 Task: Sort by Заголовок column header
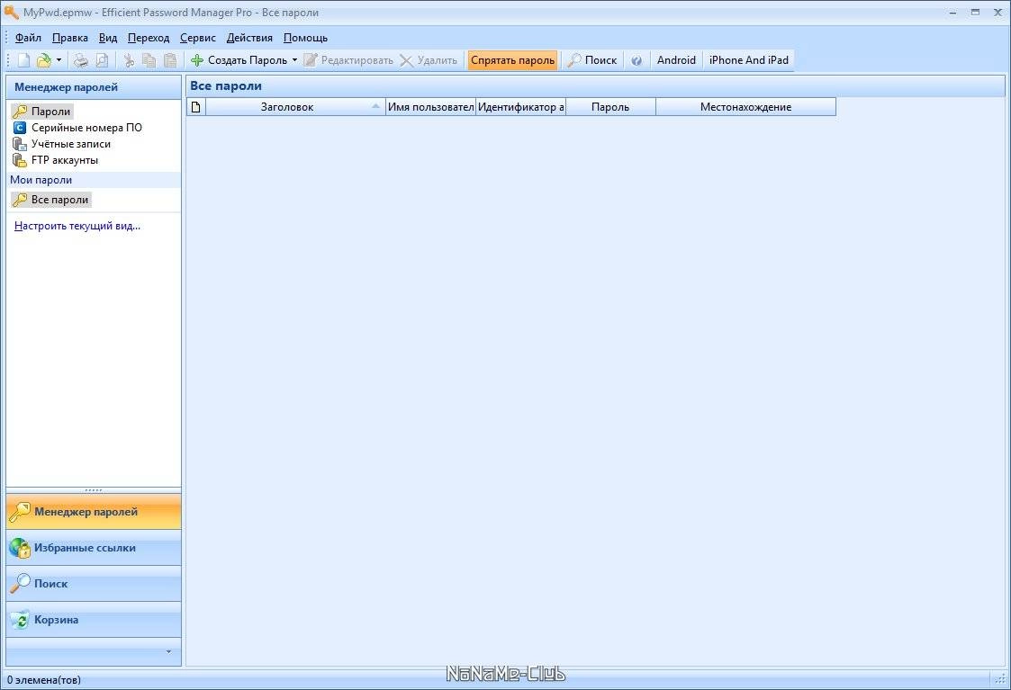click(295, 107)
